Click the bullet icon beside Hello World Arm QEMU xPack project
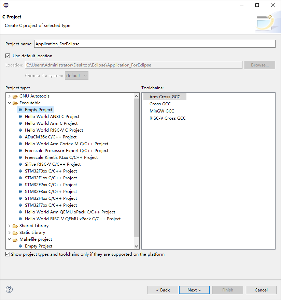 tap(20, 212)
